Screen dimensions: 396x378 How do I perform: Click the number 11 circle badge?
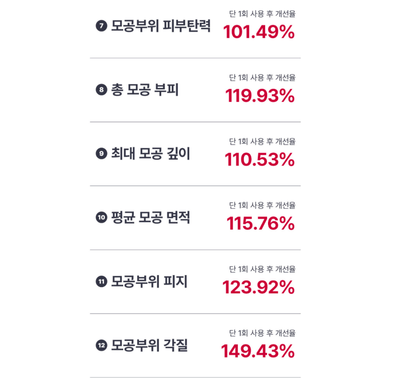pos(101,282)
